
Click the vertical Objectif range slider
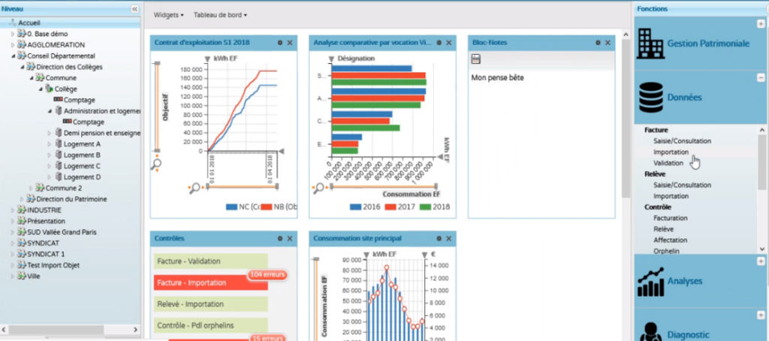point(157,107)
